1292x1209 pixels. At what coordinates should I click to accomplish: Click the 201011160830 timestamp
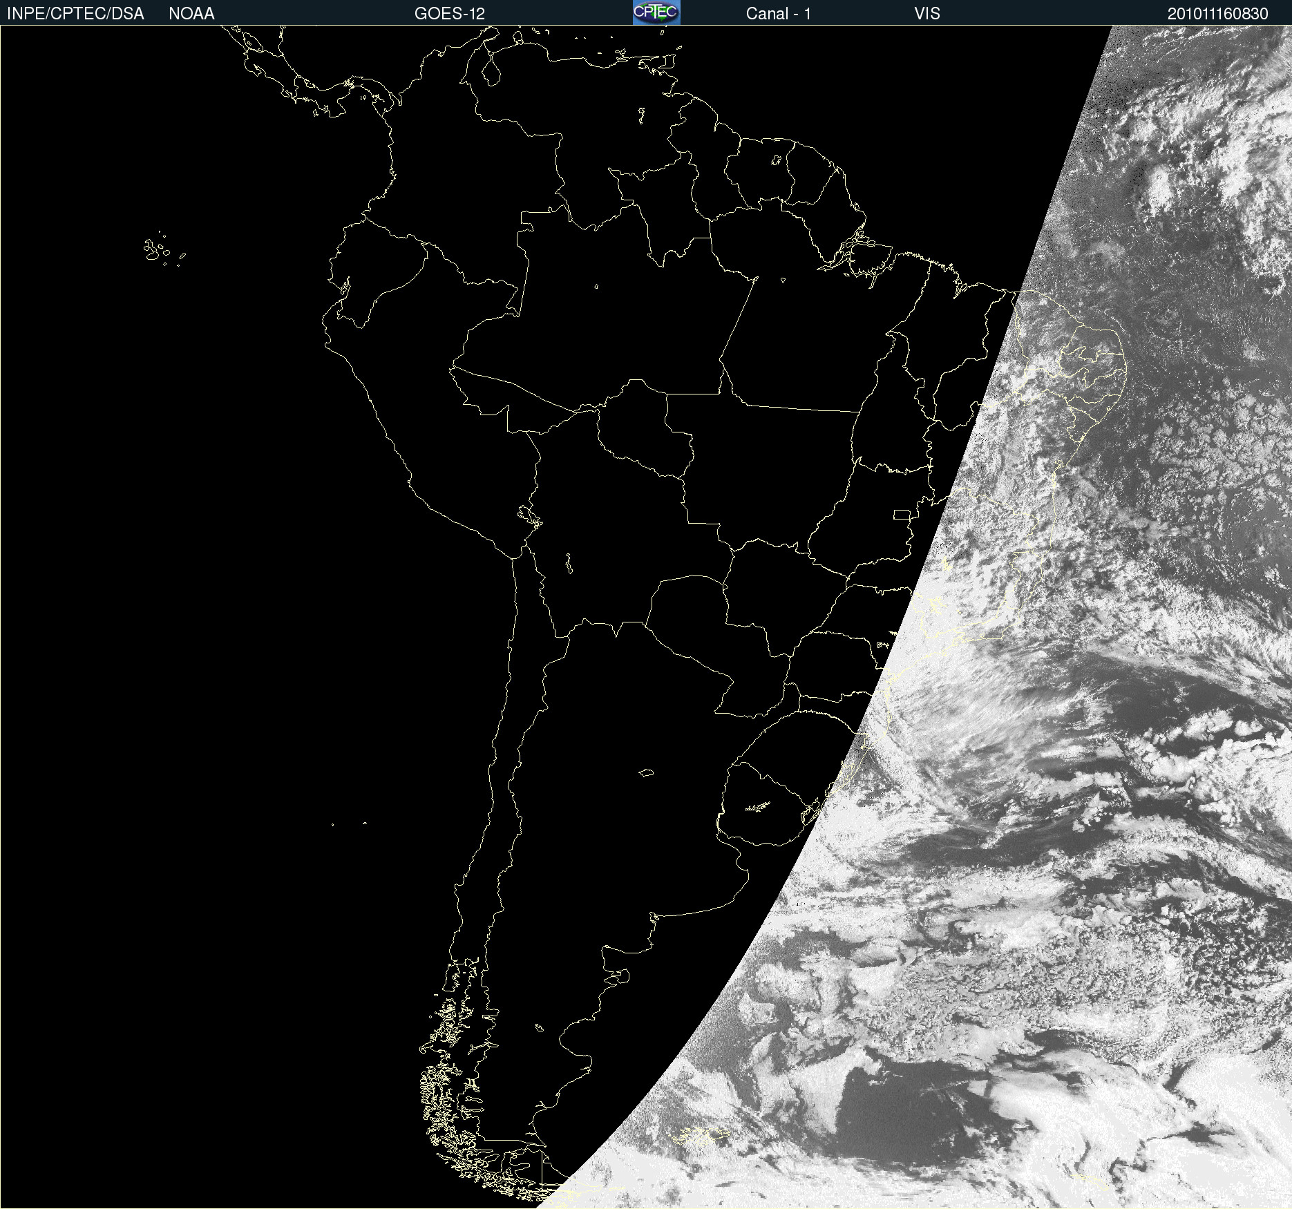1218,14
